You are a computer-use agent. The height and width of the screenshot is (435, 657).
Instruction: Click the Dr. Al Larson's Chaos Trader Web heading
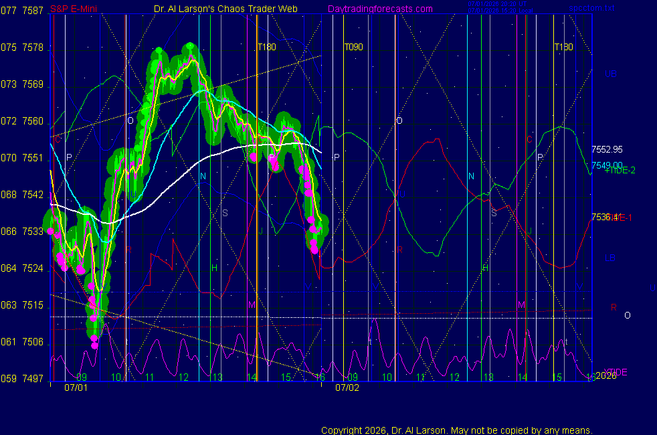click(225, 9)
